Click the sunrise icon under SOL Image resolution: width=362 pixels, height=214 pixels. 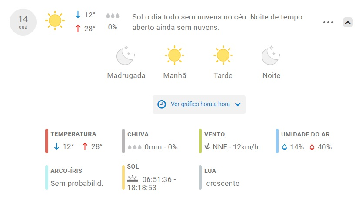coord(132,178)
